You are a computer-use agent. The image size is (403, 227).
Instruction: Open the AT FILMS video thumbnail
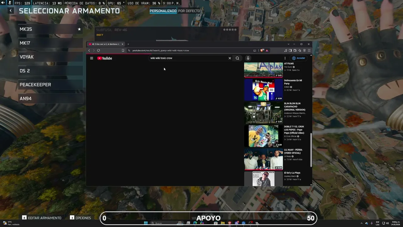[264, 70]
